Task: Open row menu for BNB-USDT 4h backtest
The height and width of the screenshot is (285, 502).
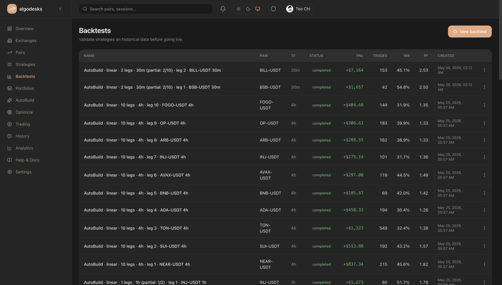Action: point(484,193)
